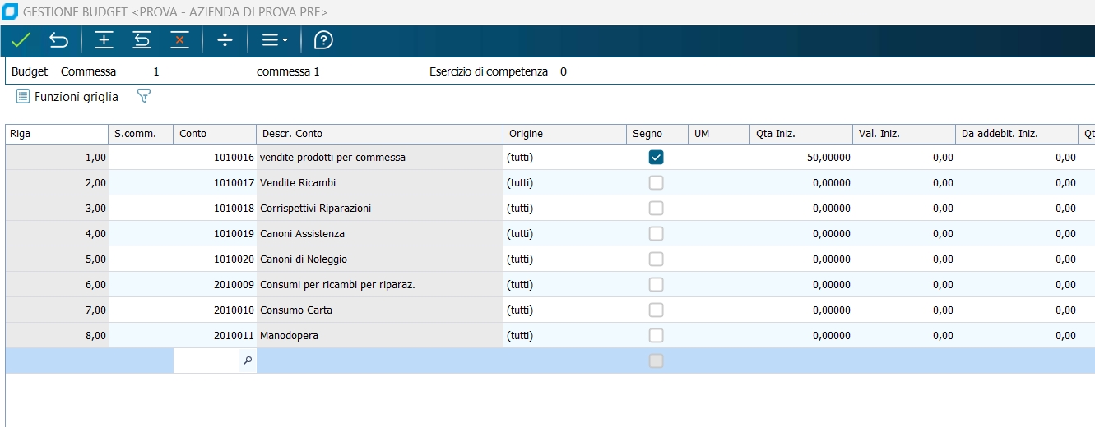
Task: Click the Descr. Conto column header
Action: coord(379,134)
